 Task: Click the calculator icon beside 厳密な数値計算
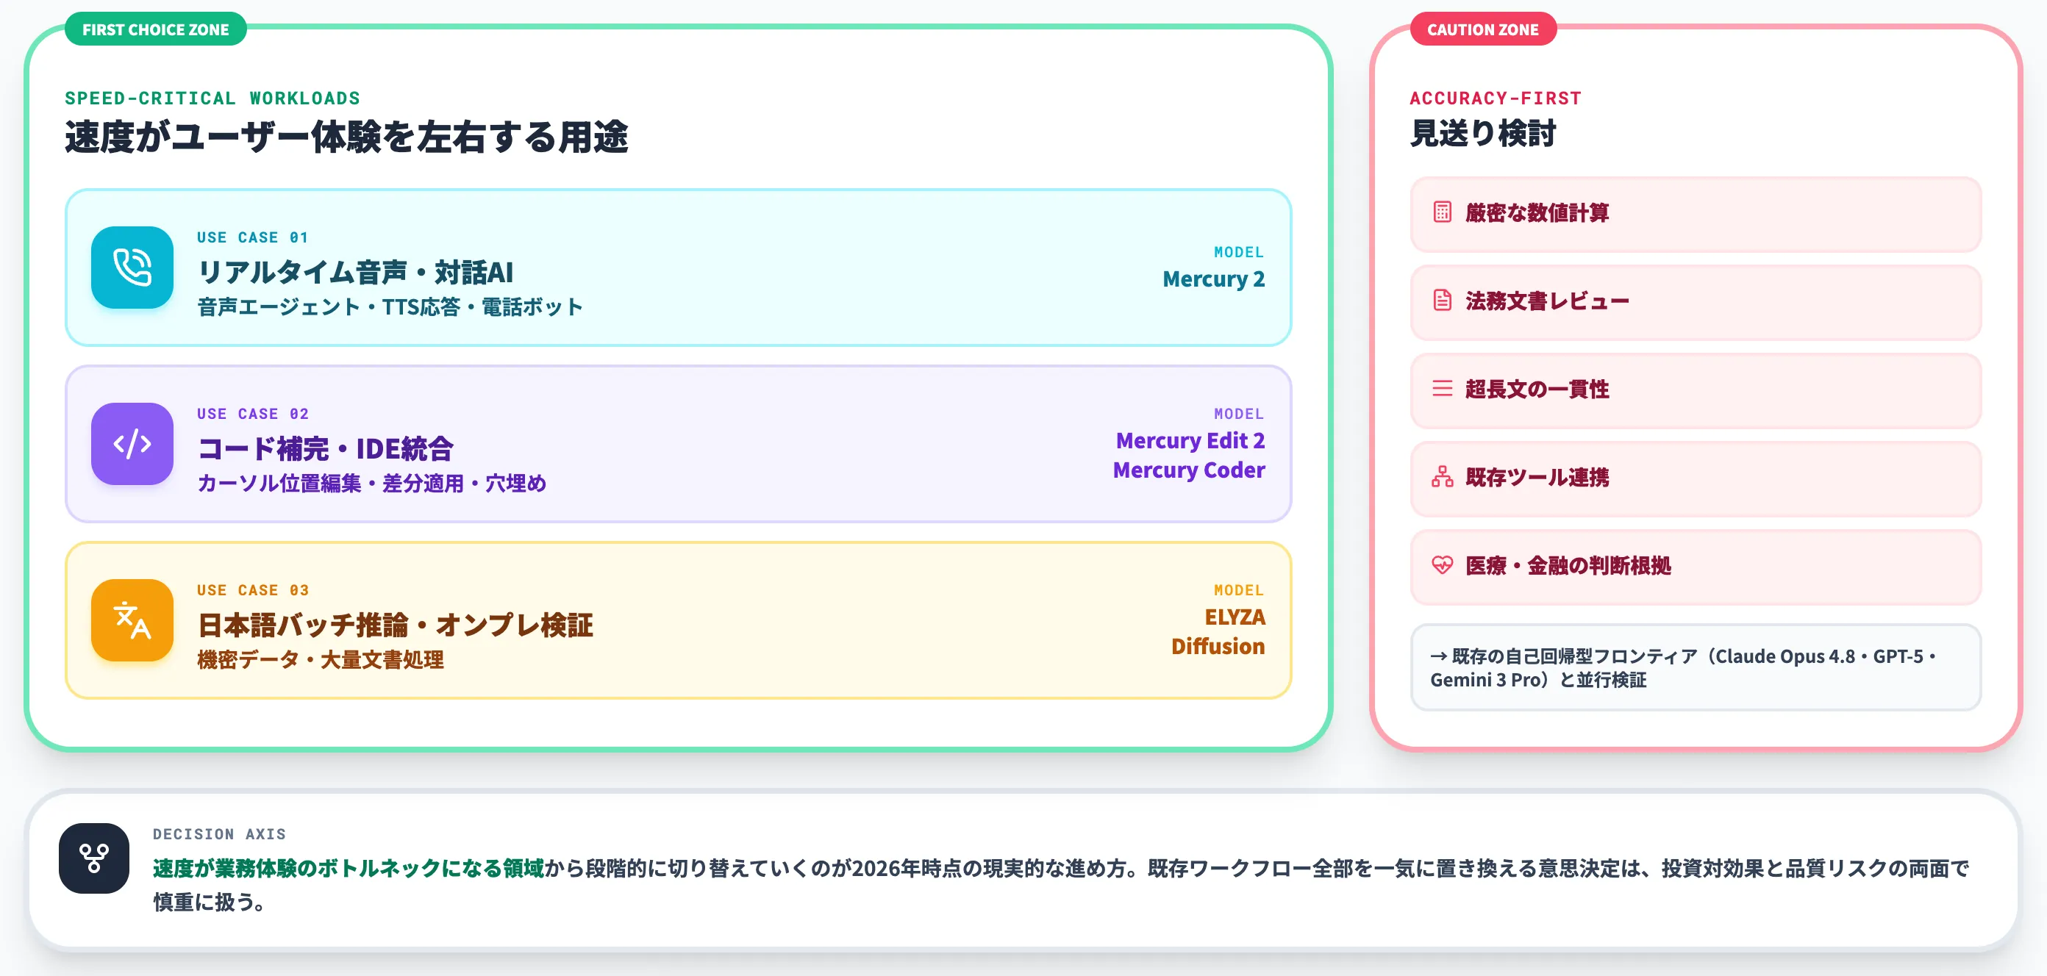click(1441, 212)
